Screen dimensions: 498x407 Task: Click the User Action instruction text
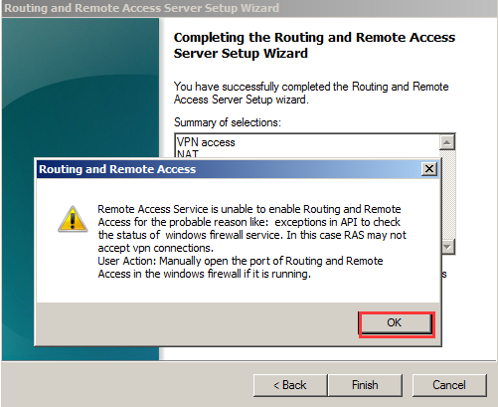click(x=241, y=268)
